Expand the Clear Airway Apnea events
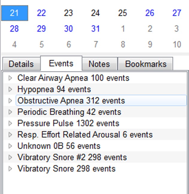 tap(10, 78)
